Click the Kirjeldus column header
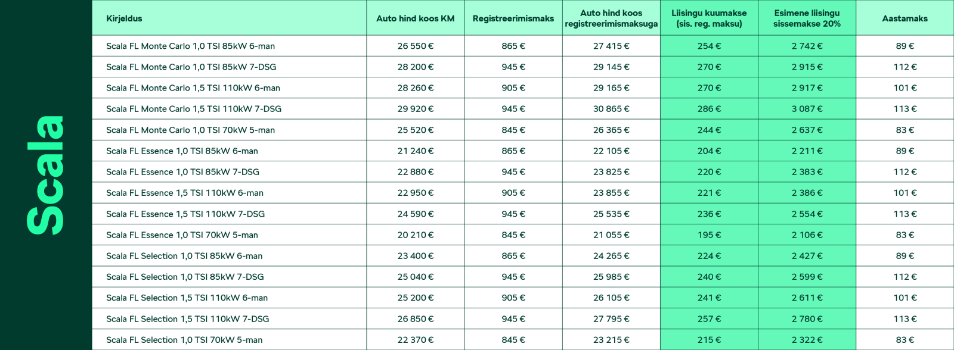 pos(124,18)
